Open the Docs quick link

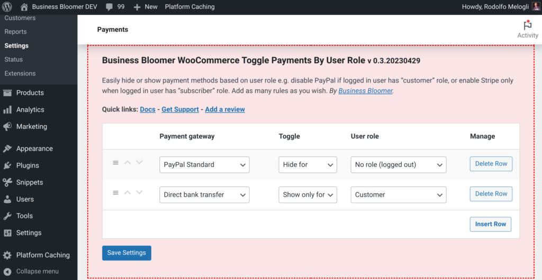coord(148,109)
